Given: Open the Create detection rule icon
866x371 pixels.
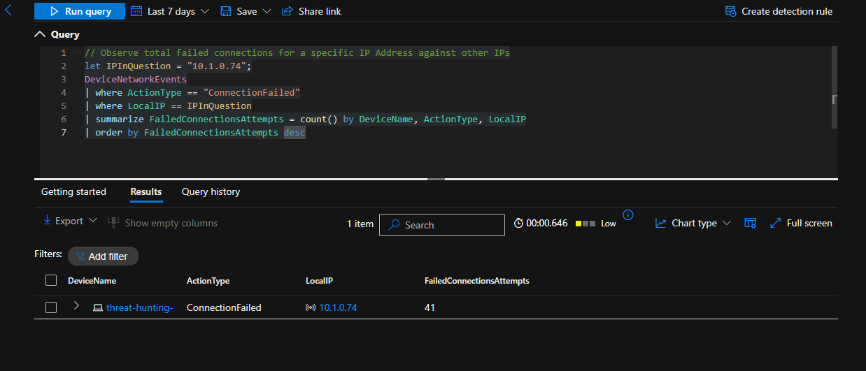Looking at the screenshot, I should coord(731,11).
